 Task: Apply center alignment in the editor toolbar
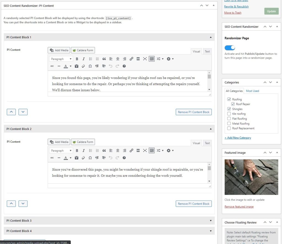pyautogui.click(x=117, y=59)
